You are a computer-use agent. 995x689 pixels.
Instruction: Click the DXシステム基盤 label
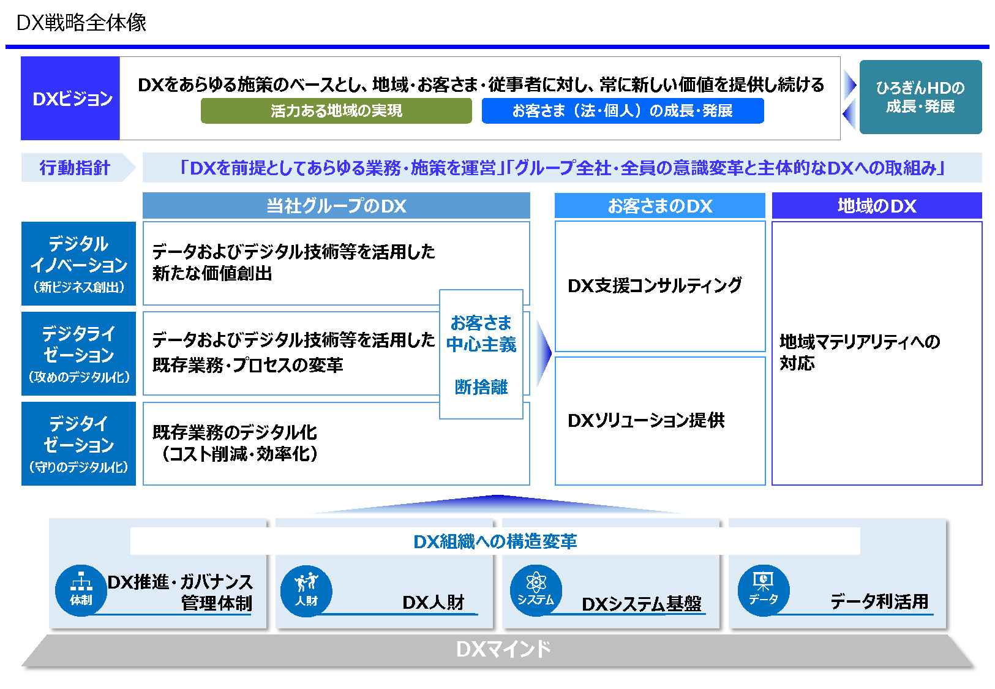click(642, 604)
